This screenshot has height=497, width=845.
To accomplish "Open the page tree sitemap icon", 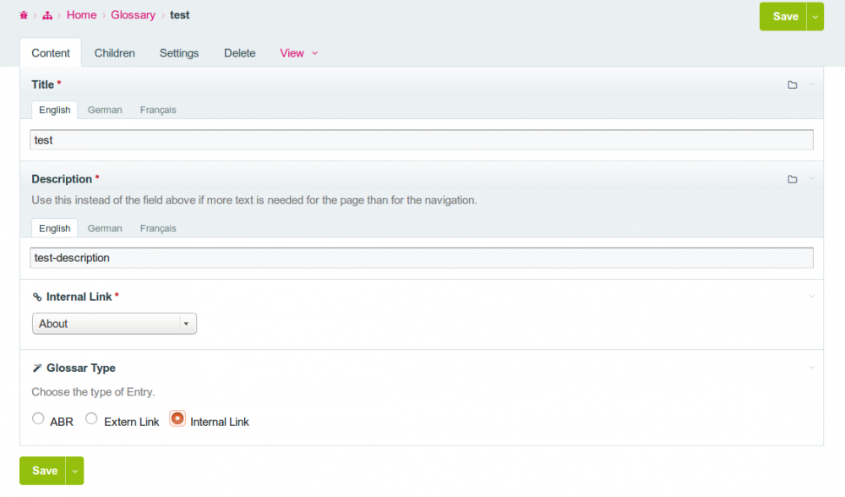I will pyautogui.click(x=47, y=15).
